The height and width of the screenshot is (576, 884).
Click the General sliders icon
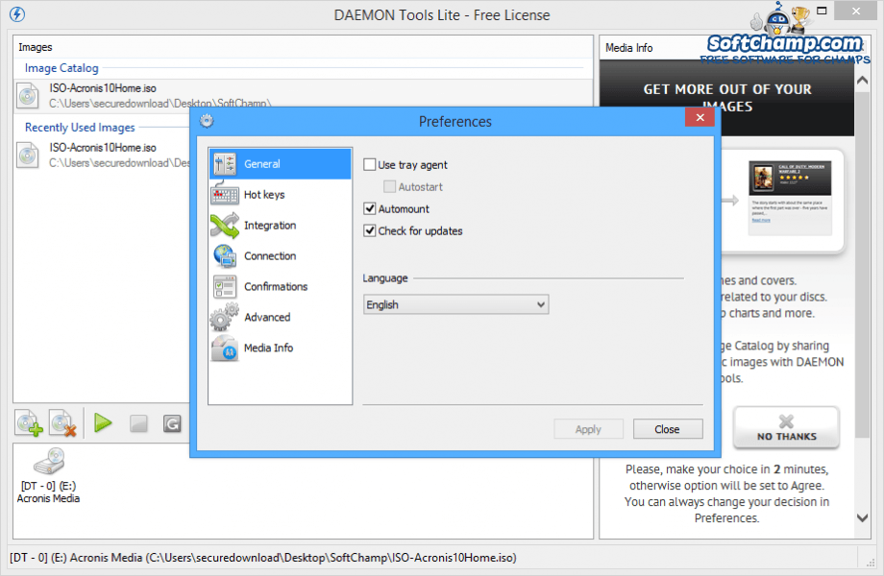(225, 164)
